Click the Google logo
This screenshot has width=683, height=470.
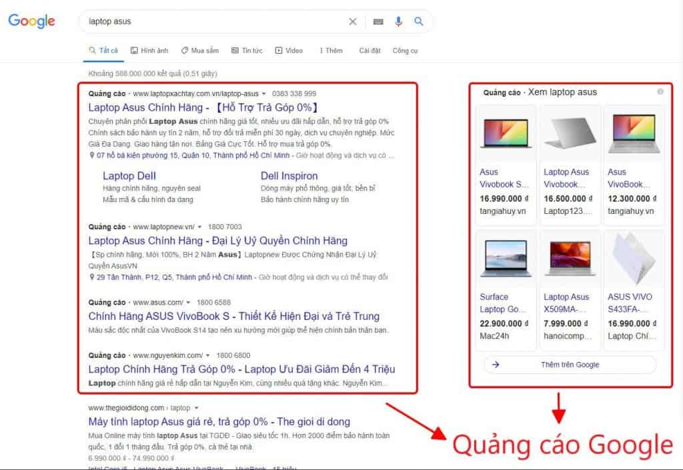(31, 21)
